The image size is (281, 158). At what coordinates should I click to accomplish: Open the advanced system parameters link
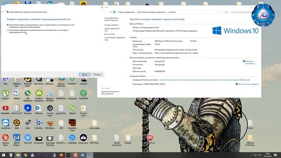tap(115, 39)
